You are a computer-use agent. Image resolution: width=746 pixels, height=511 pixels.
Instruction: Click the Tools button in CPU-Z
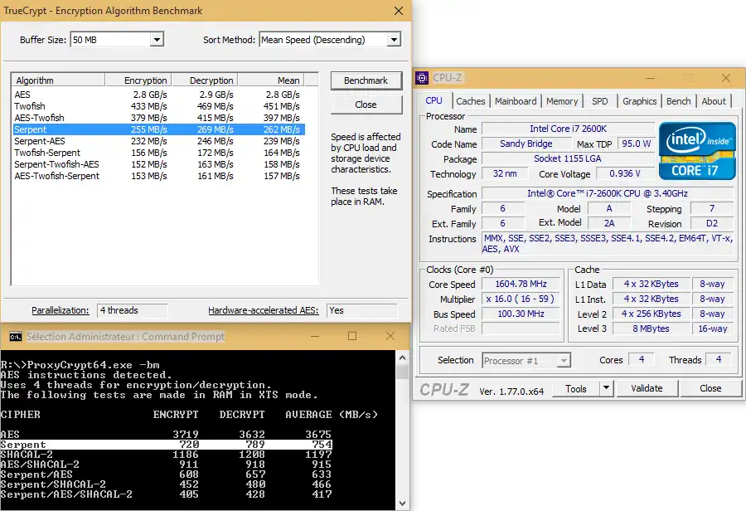pyautogui.click(x=576, y=388)
